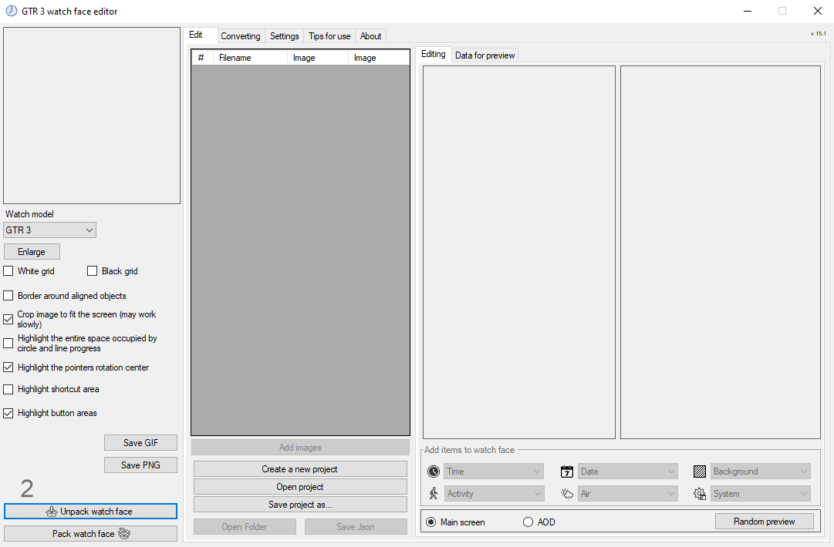834x547 pixels.
Task: Click the calendar icon beside Date dropdown
Action: [x=567, y=471]
